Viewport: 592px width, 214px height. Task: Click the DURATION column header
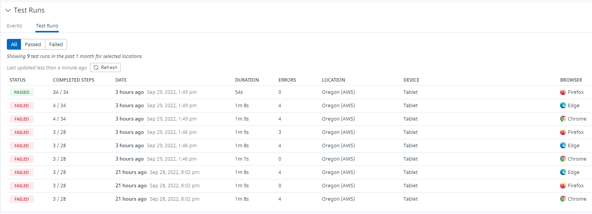click(x=247, y=80)
